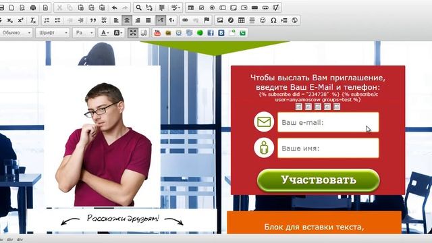Apply block quote formatting
The image size is (432, 243).
tap(93, 20)
